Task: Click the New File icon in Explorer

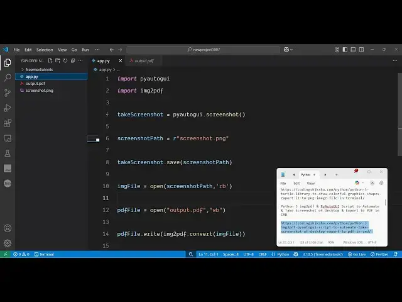Action: click(50, 60)
